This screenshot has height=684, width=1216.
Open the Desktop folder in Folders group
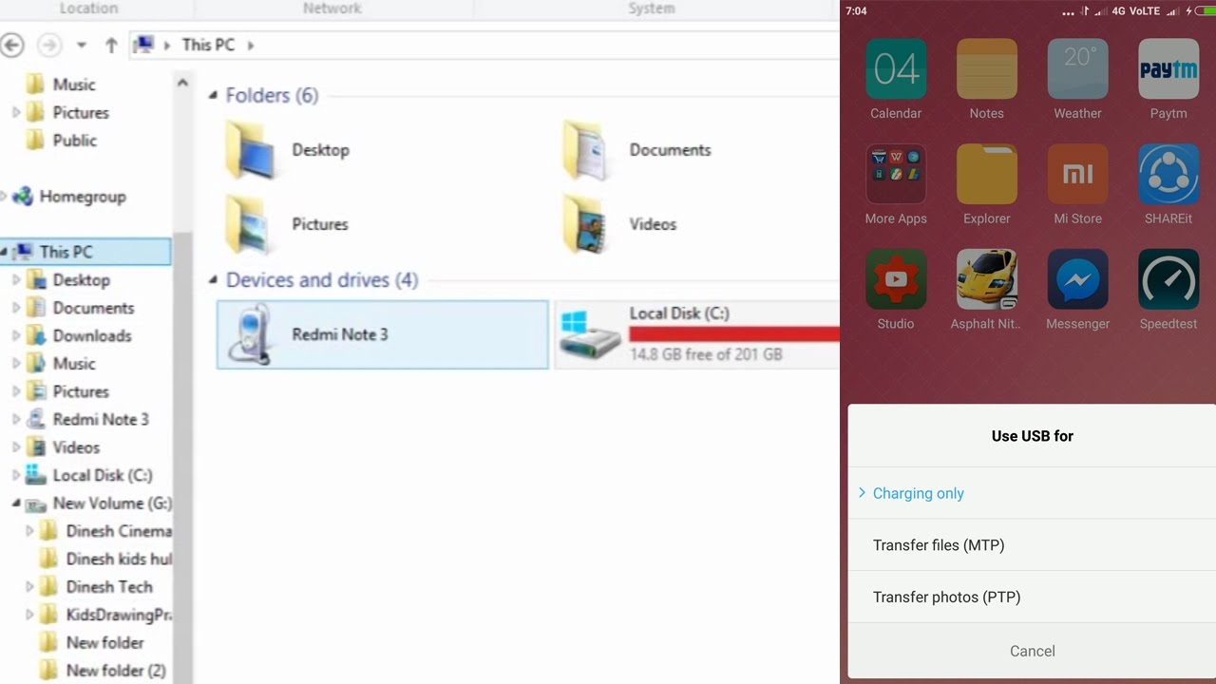[250, 150]
